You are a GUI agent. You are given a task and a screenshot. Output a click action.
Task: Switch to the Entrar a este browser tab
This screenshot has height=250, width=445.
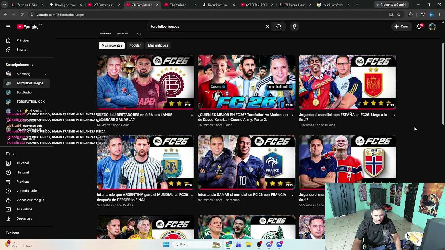[x=103, y=5]
